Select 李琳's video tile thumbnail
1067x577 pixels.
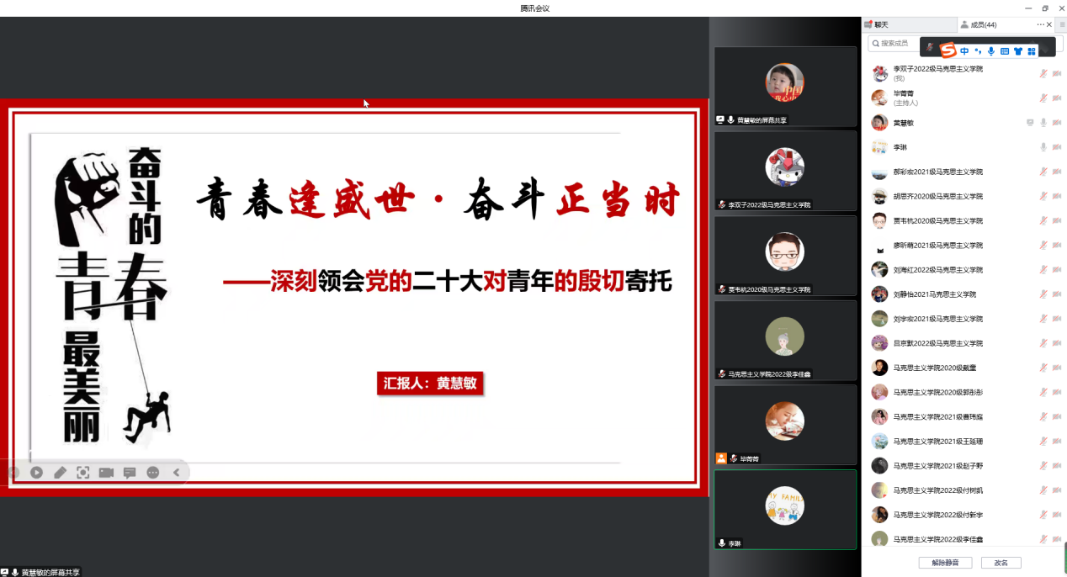784,510
